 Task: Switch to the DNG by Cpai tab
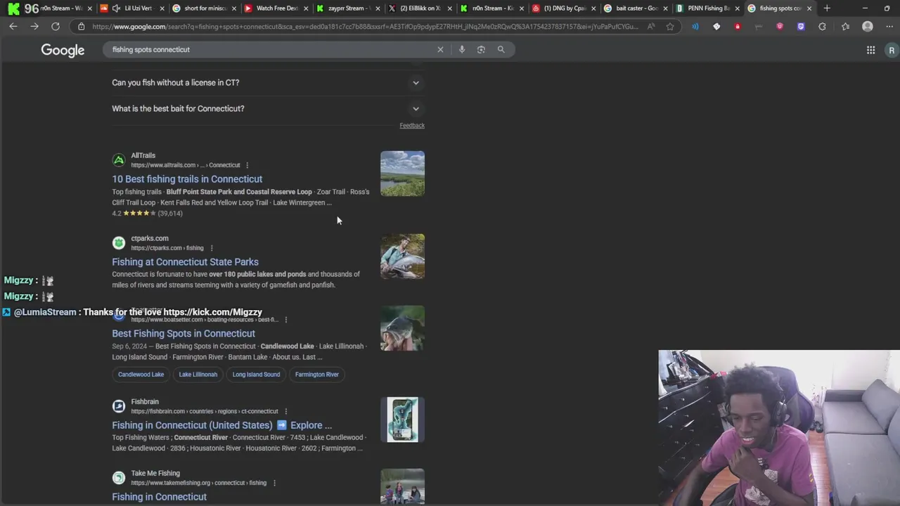tap(564, 8)
